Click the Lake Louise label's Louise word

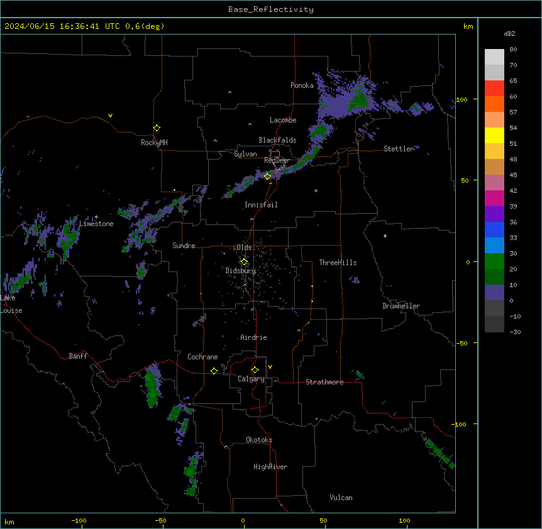point(11,310)
